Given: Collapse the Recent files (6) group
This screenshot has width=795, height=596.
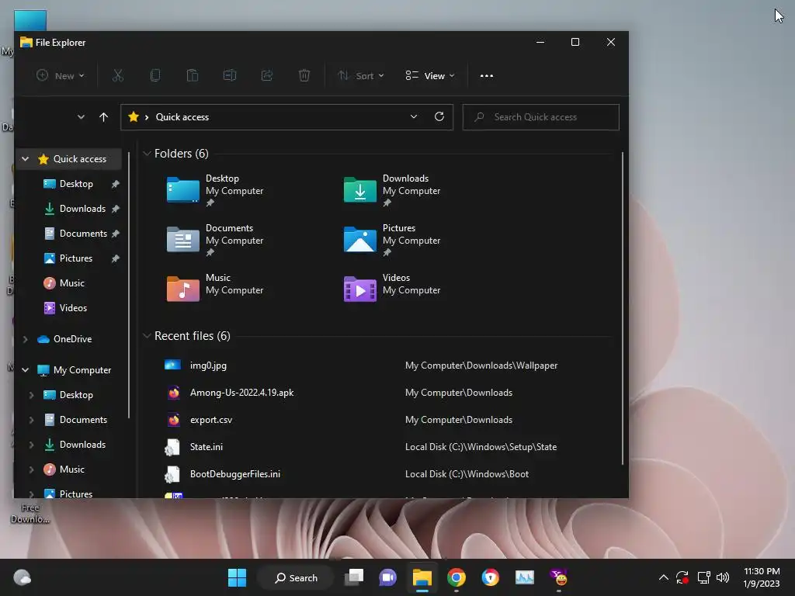Looking at the screenshot, I should [147, 336].
